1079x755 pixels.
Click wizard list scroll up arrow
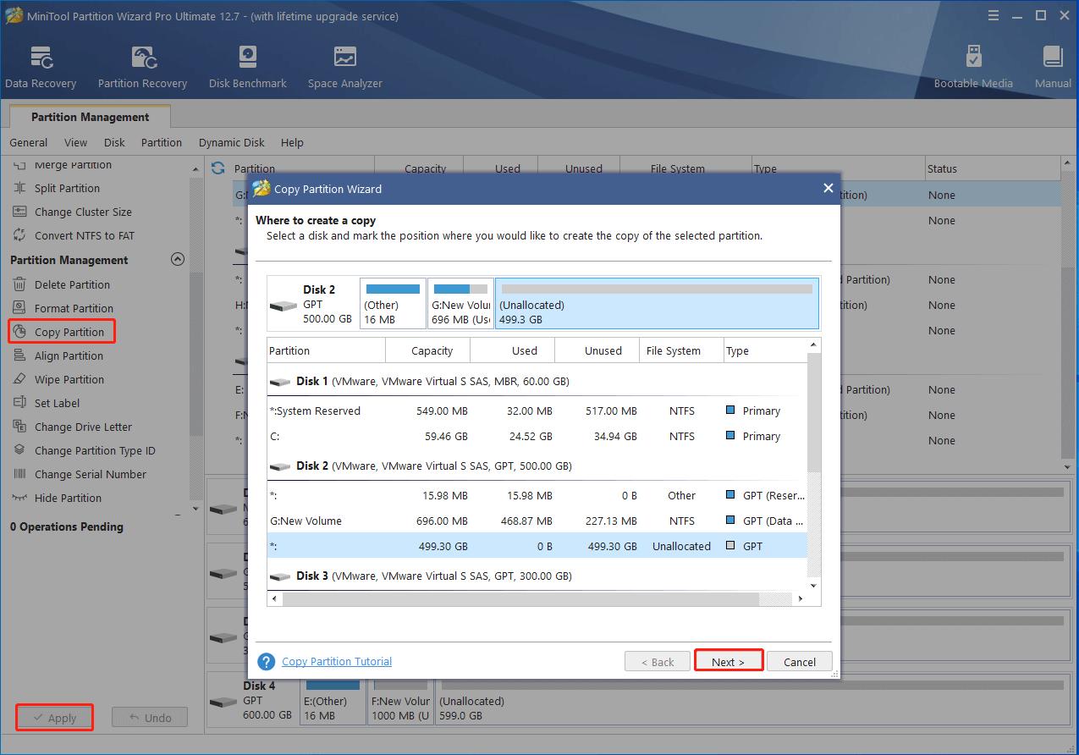(814, 345)
